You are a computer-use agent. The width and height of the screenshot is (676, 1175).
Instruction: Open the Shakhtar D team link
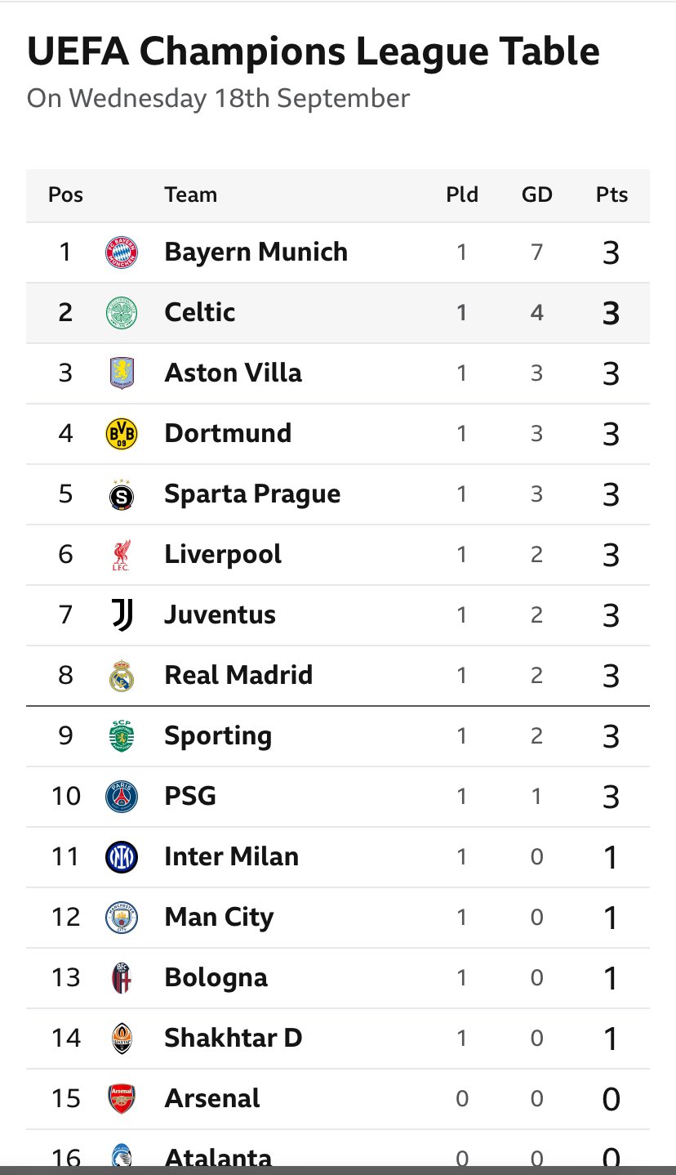pyautogui.click(x=233, y=1038)
